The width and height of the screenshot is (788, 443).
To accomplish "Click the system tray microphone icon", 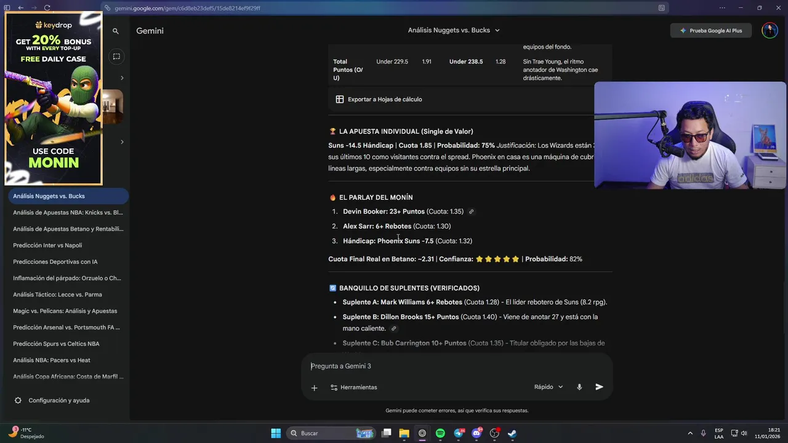I will pyautogui.click(x=703, y=433).
